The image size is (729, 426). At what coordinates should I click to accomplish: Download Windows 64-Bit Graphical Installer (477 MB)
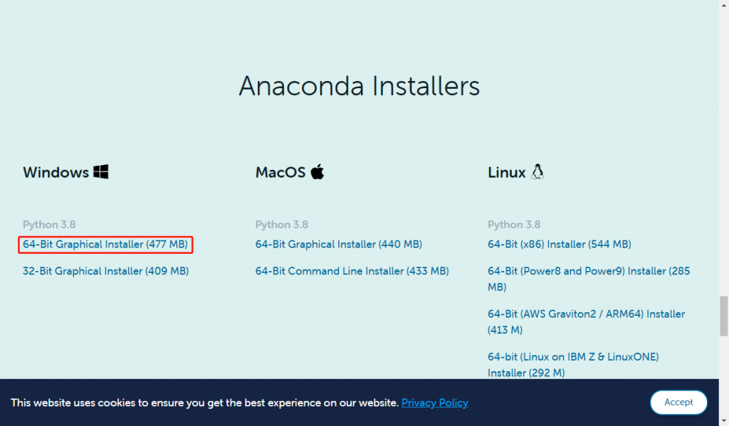105,245
